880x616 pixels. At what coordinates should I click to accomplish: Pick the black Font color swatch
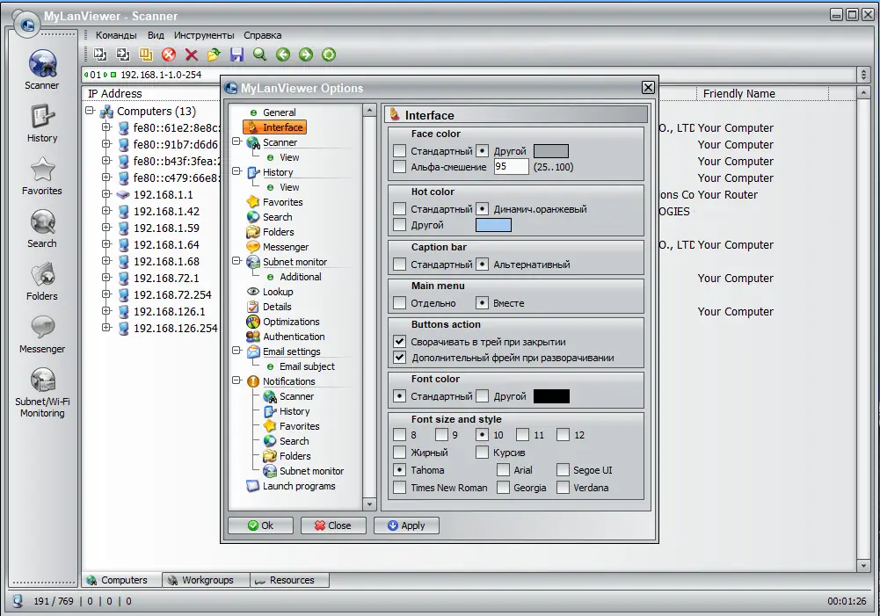(x=551, y=396)
